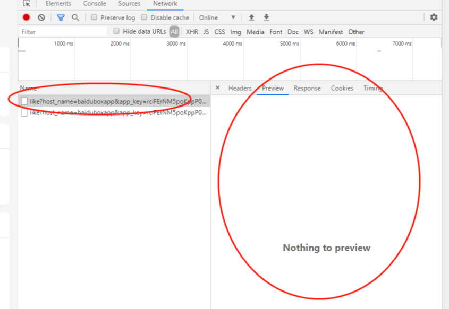This screenshot has height=309, width=449.
Task: Enable the Disable cache checkbox
Action: (144, 17)
